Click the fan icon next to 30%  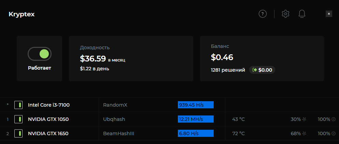(305, 120)
